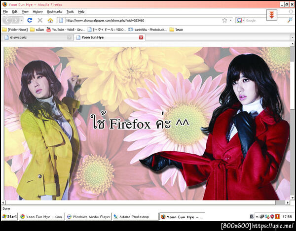Click the vertical scrollbar up arrow
This screenshot has height=231, width=296.
(x=293, y=44)
